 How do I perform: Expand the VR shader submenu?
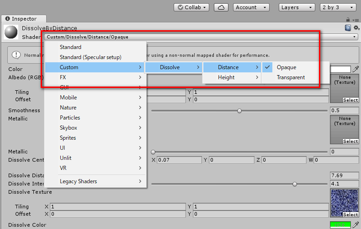pos(96,168)
